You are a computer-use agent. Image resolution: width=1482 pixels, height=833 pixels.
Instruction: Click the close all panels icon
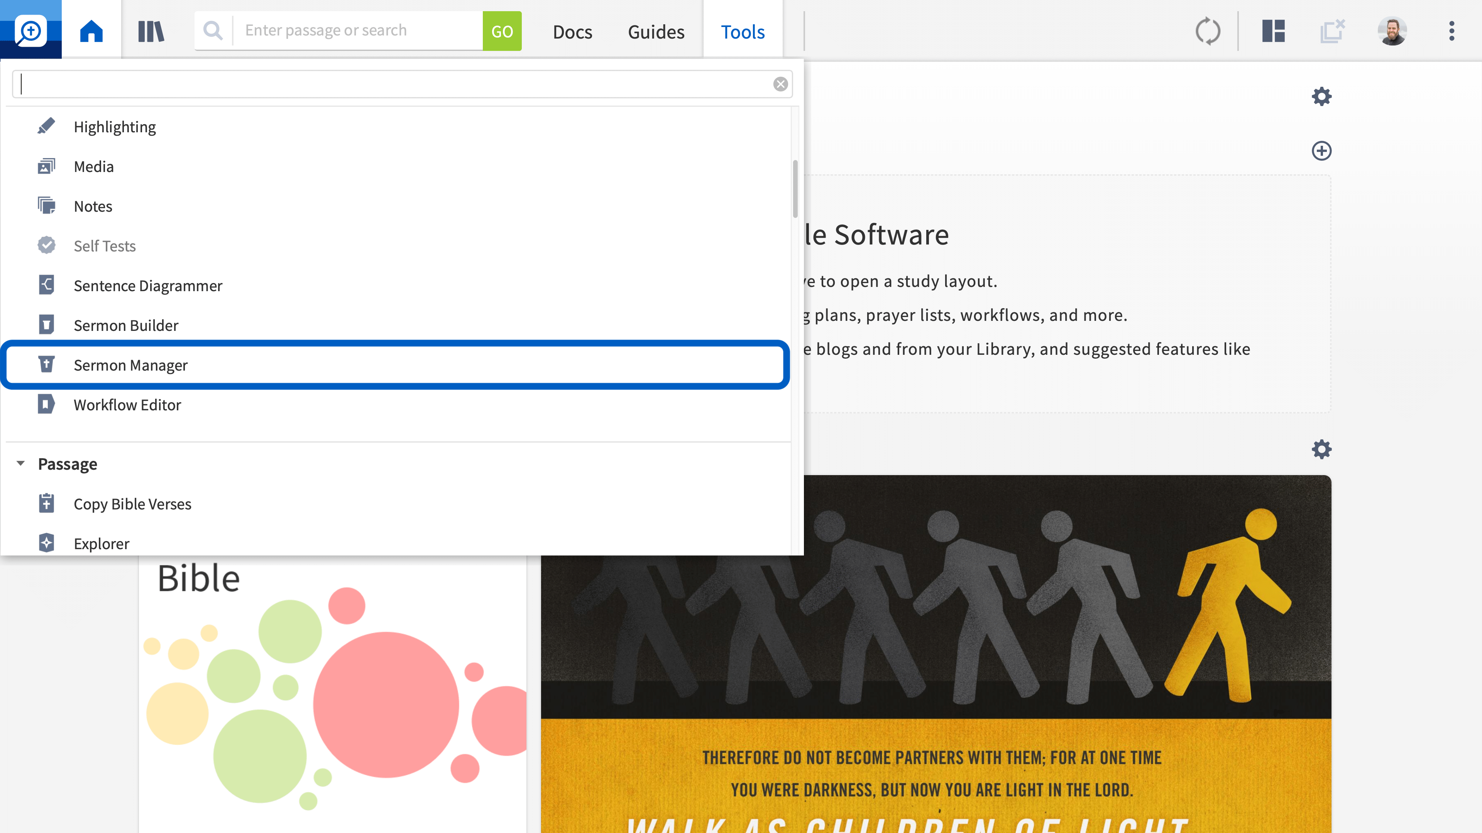(1332, 31)
